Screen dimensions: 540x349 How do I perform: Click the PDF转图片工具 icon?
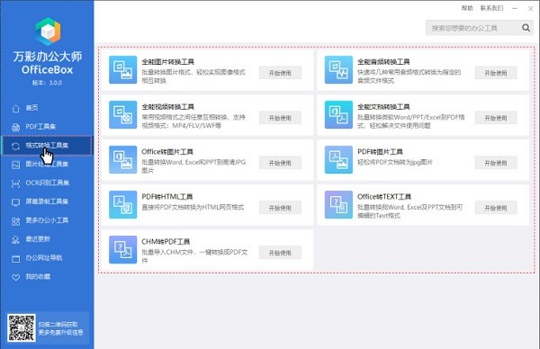(338, 160)
